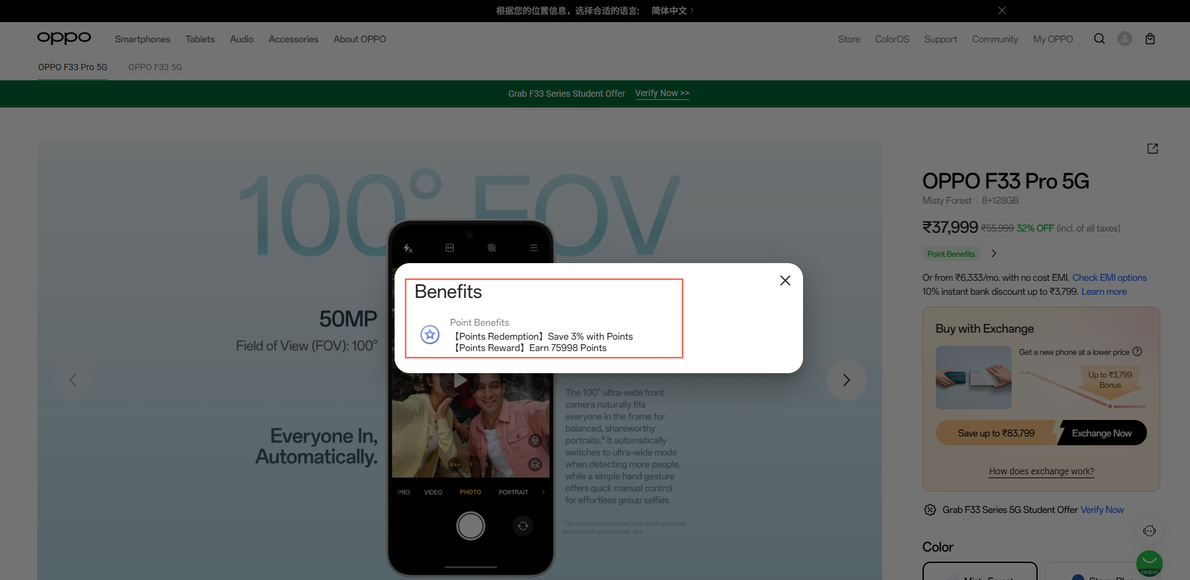Open the About OPPO menu
This screenshot has width=1190, height=580.
(x=360, y=39)
